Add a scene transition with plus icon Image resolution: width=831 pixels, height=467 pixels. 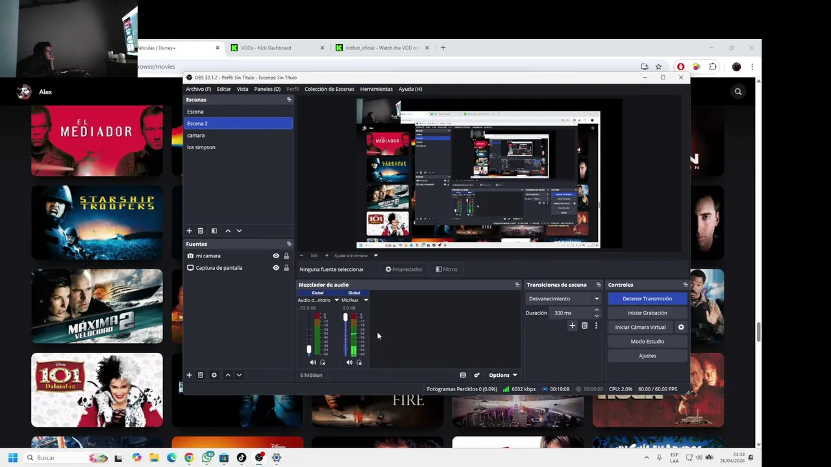(x=572, y=326)
